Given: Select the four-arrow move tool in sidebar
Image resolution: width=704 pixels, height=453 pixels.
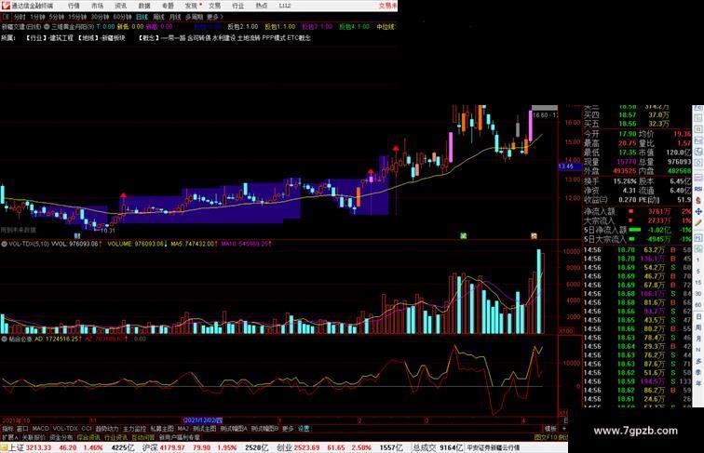Looking at the screenshot, I should [x=698, y=212].
